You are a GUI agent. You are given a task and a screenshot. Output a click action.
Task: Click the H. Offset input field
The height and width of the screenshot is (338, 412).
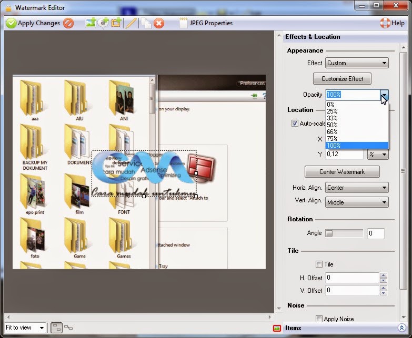[352, 278]
